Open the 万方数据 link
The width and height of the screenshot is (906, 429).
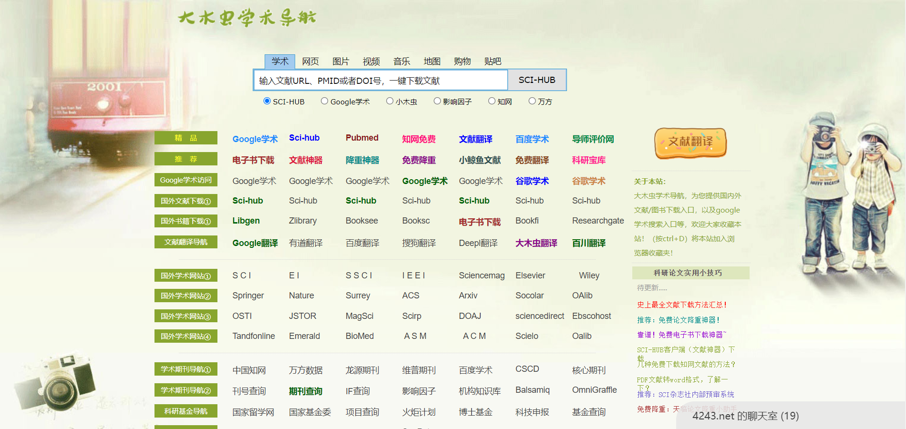click(306, 370)
